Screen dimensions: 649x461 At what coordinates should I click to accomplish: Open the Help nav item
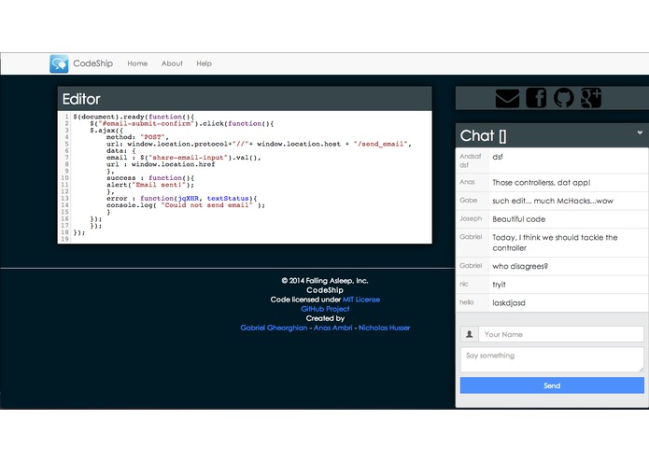[x=205, y=63]
